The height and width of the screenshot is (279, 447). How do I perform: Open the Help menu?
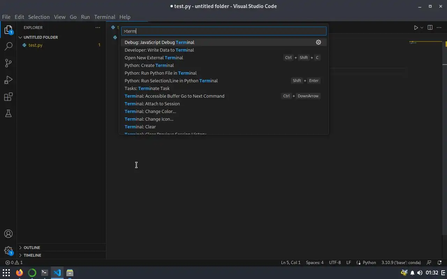point(125,17)
